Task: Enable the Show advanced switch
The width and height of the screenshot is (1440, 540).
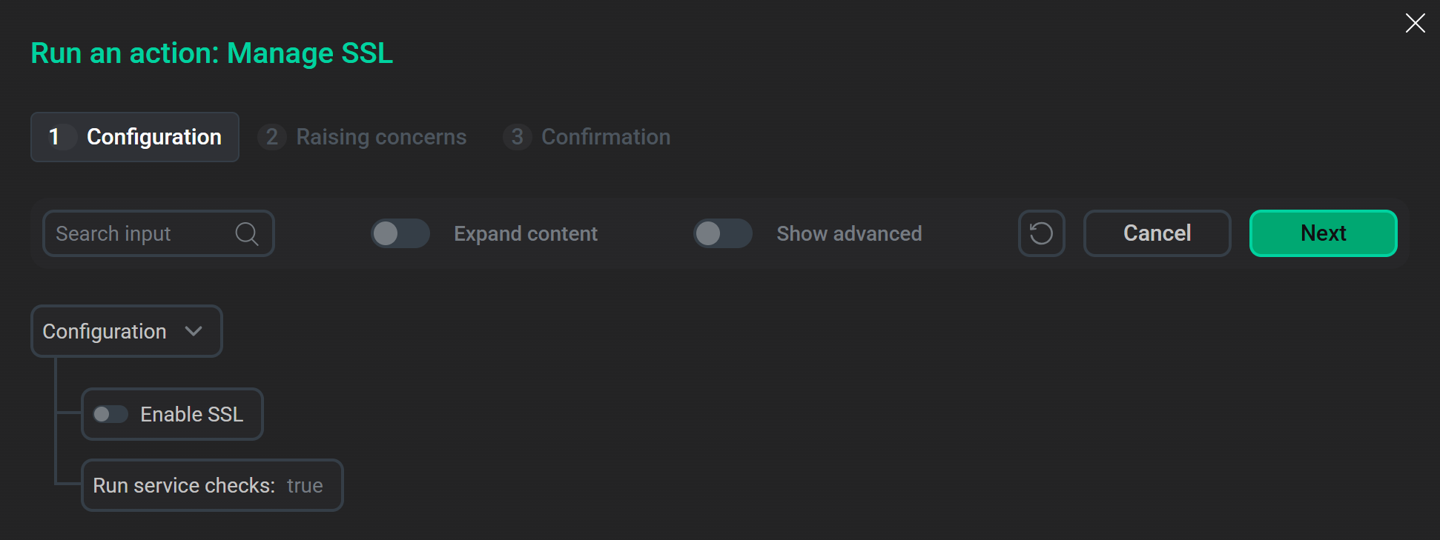Action: click(722, 233)
